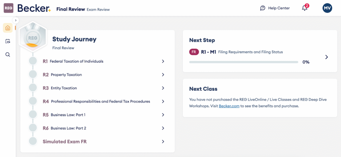Open R4 Professional Responsibilities and Federal Tax Procedures
Image resolution: width=341 pixels, height=157 pixels.
click(x=100, y=101)
